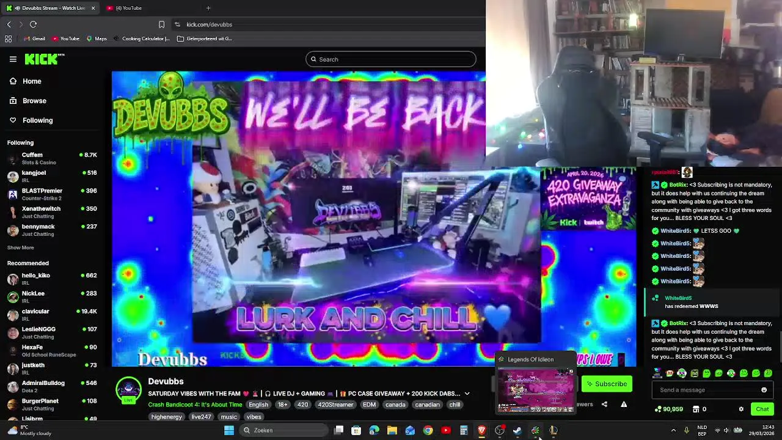Open the emoji picker in chat input
This screenshot has width=782, height=440.
764,390
